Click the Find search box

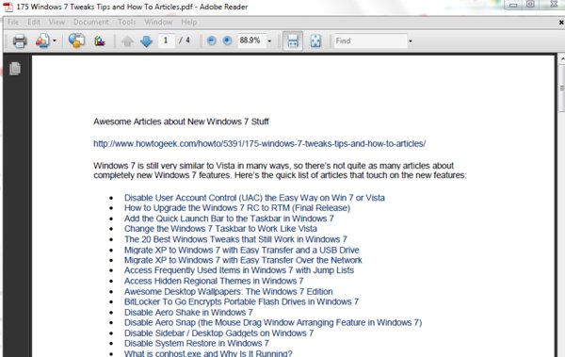click(x=370, y=41)
